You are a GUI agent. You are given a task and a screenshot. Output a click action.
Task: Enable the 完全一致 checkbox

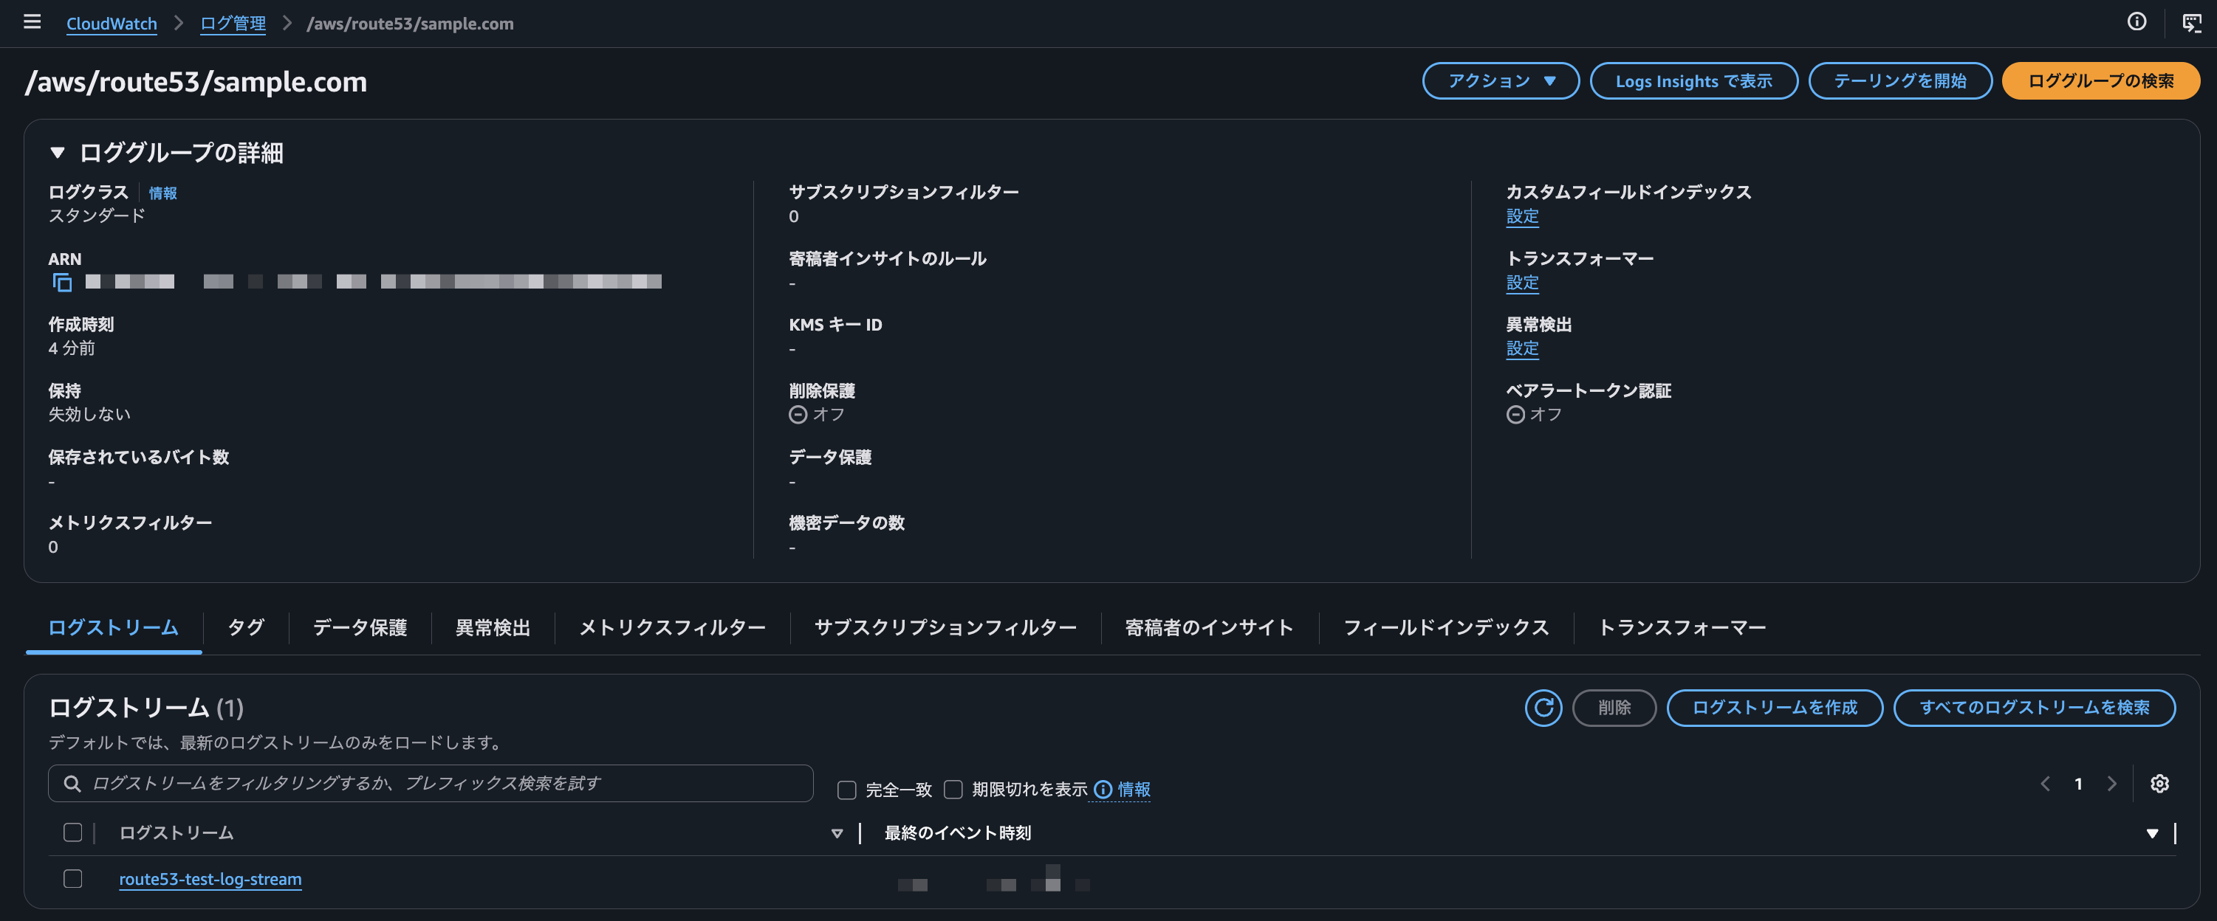click(847, 790)
